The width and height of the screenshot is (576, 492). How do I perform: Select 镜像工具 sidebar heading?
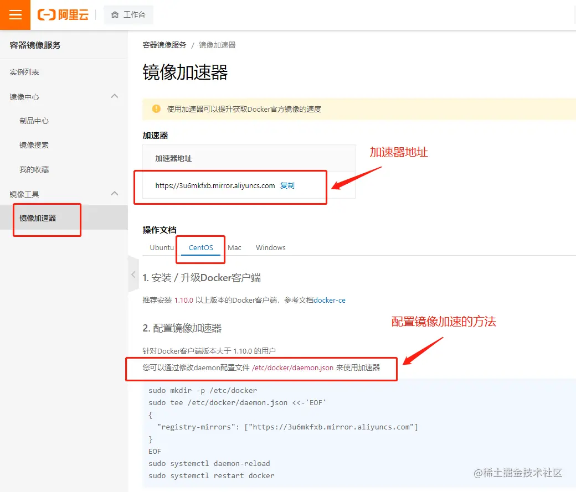(x=24, y=194)
